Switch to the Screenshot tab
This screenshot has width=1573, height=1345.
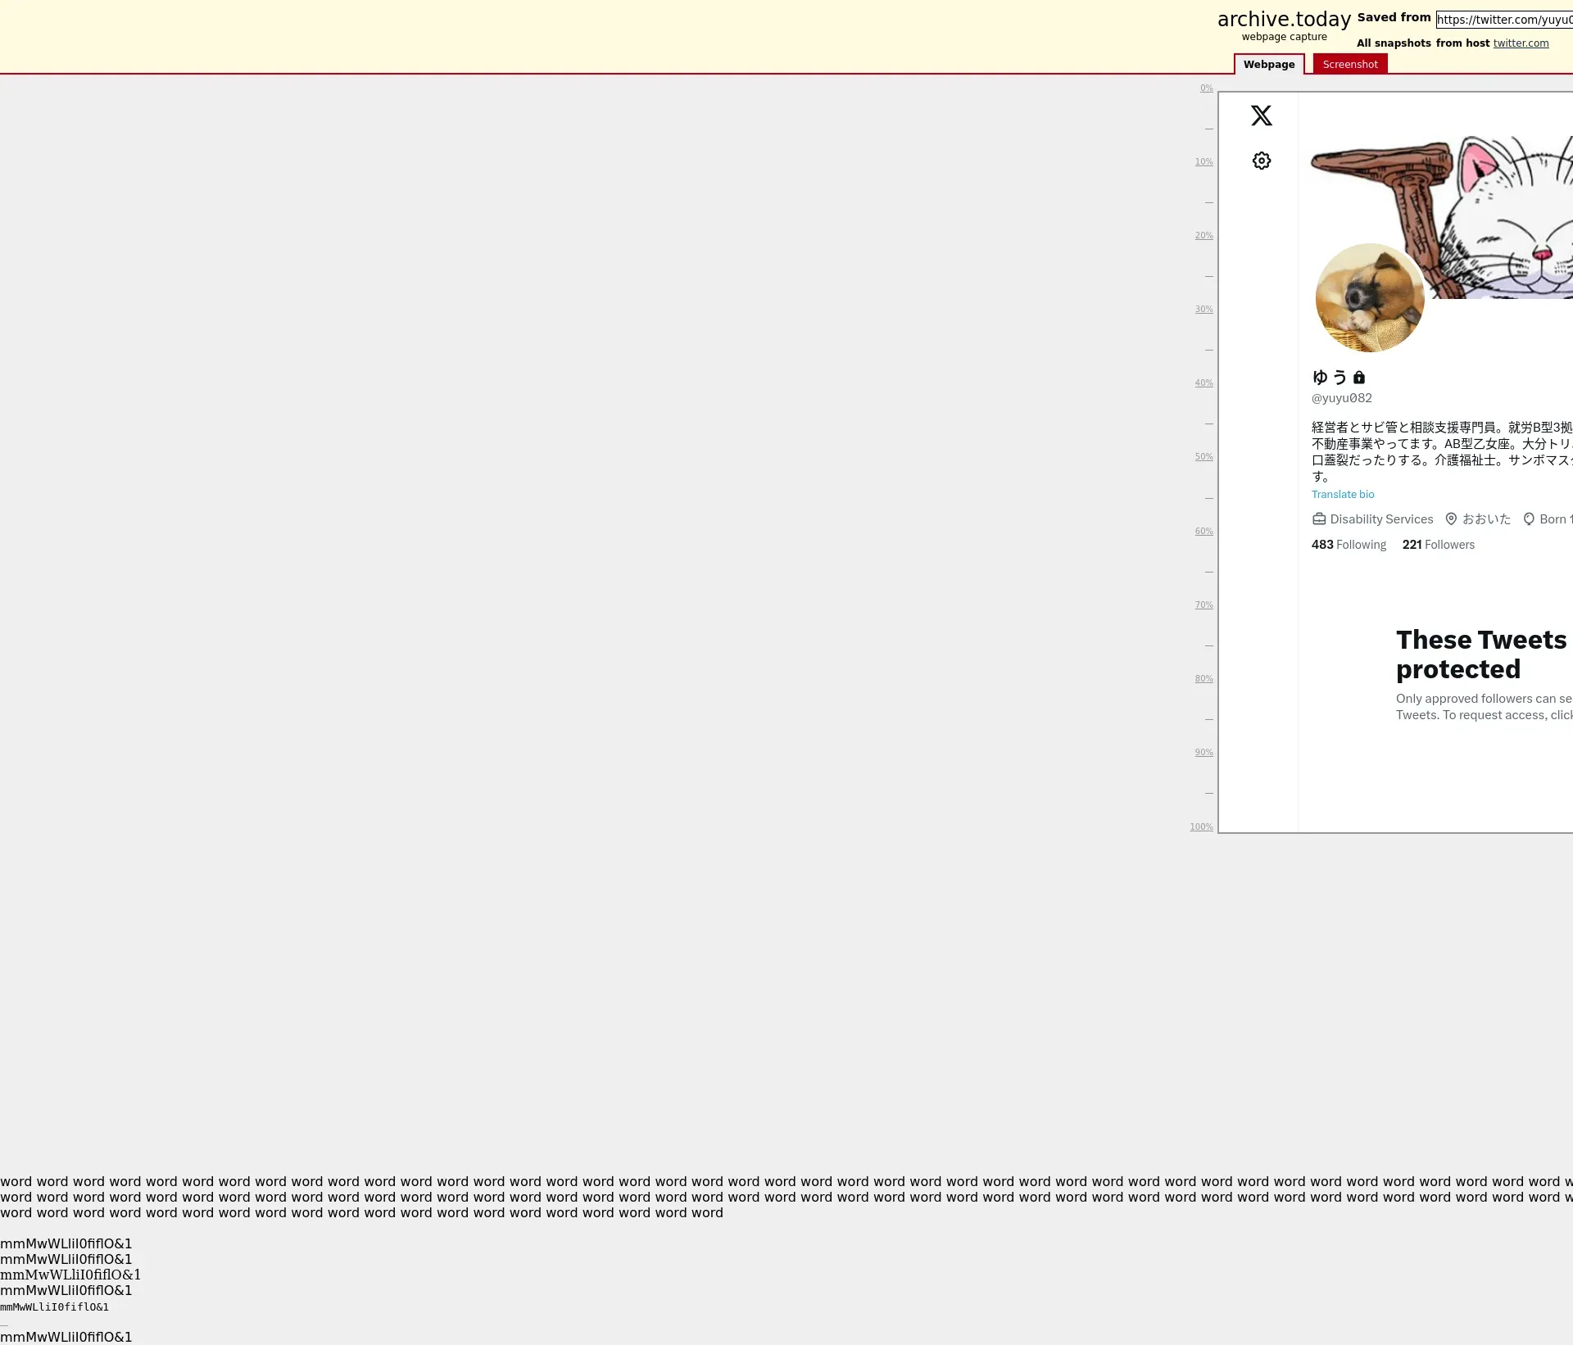point(1349,65)
